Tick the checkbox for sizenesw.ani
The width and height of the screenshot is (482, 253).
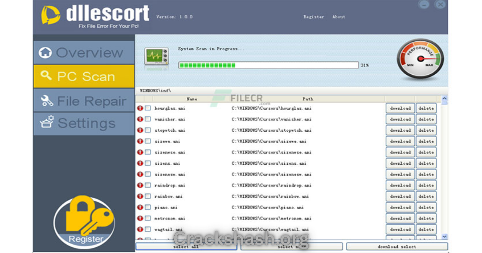coord(148,174)
